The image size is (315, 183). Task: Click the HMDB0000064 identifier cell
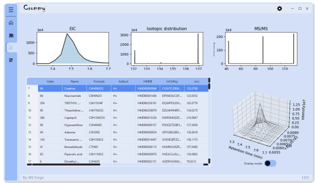click(x=147, y=89)
